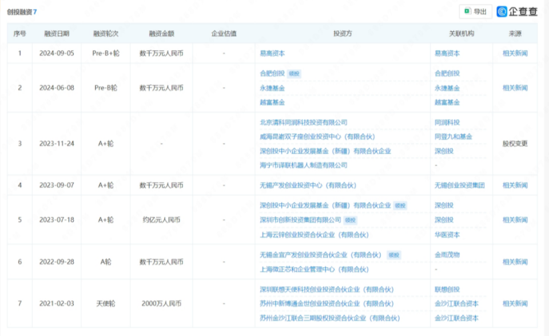Open 相关新闻 for the 2024-09-05 round

[x=515, y=53]
